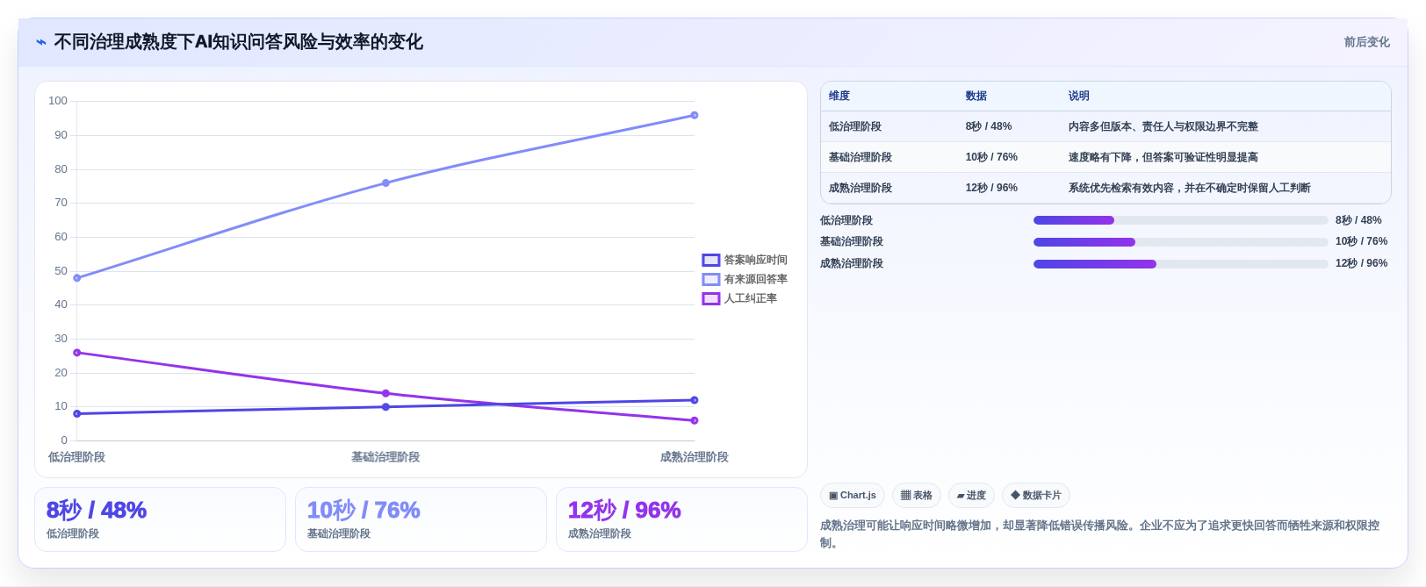Open the 12秒 / 96% data card

(681, 519)
